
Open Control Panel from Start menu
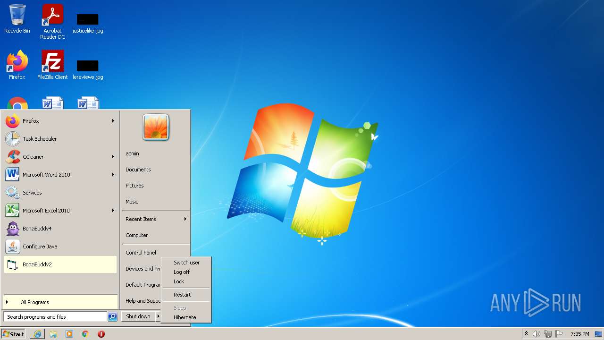156,253
